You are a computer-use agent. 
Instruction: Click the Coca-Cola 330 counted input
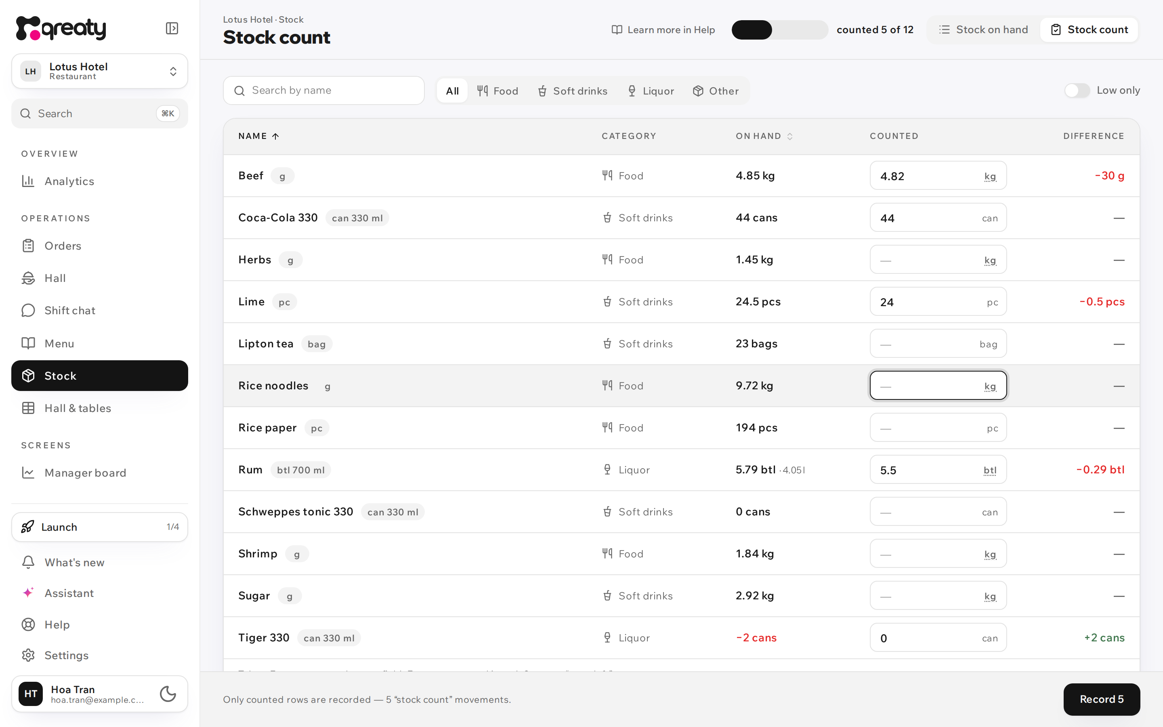pos(938,218)
